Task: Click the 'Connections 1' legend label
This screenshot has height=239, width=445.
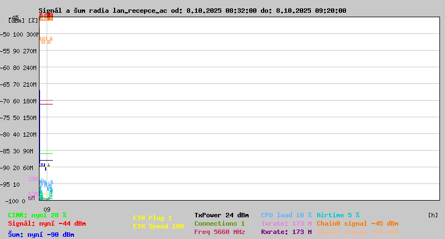Action: [x=219, y=223]
